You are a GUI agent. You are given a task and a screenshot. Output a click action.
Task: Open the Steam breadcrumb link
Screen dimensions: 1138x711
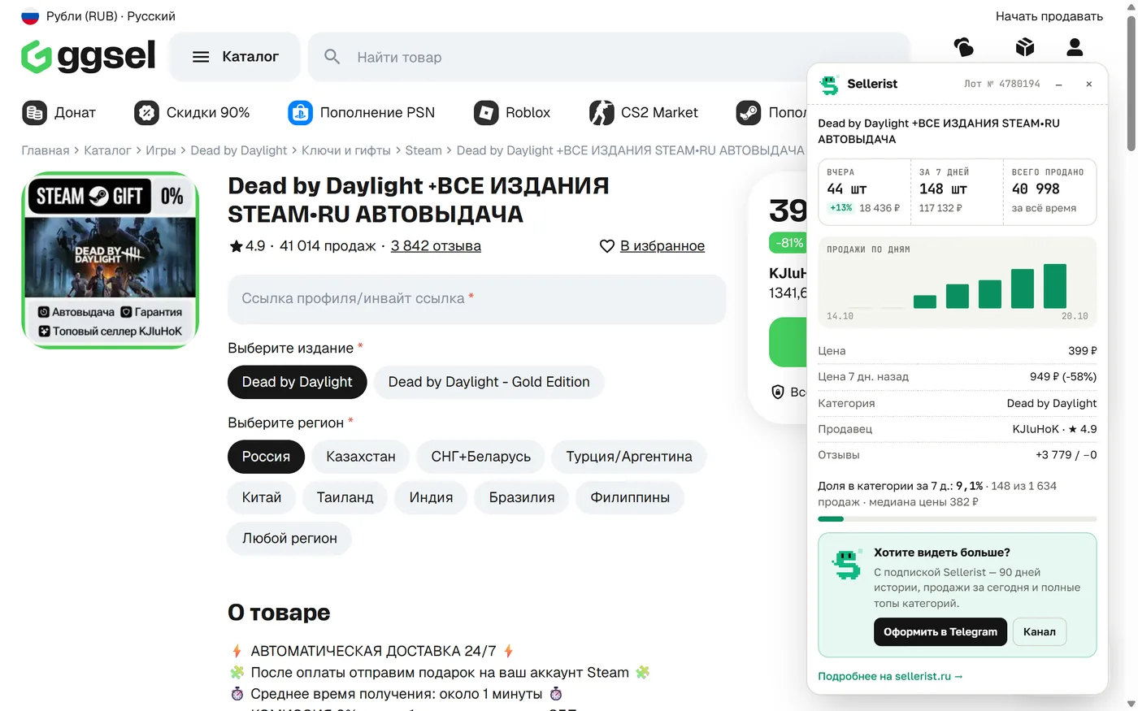pyautogui.click(x=423, y=150)
